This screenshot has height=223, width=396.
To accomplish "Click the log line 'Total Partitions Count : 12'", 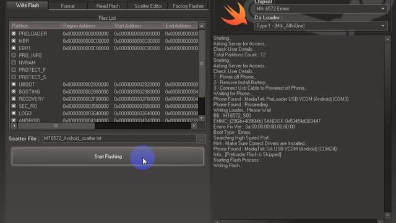I will (x=239, y=55).
